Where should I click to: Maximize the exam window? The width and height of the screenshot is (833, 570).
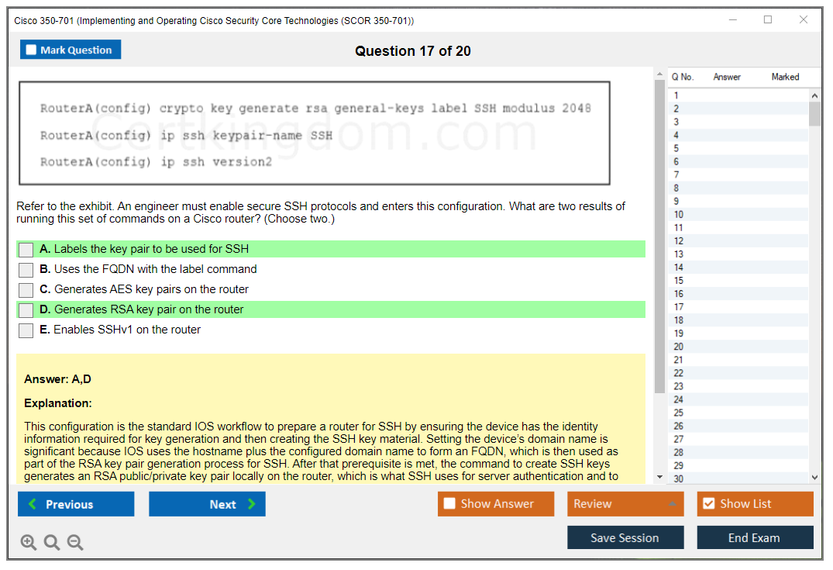(768, 20)
